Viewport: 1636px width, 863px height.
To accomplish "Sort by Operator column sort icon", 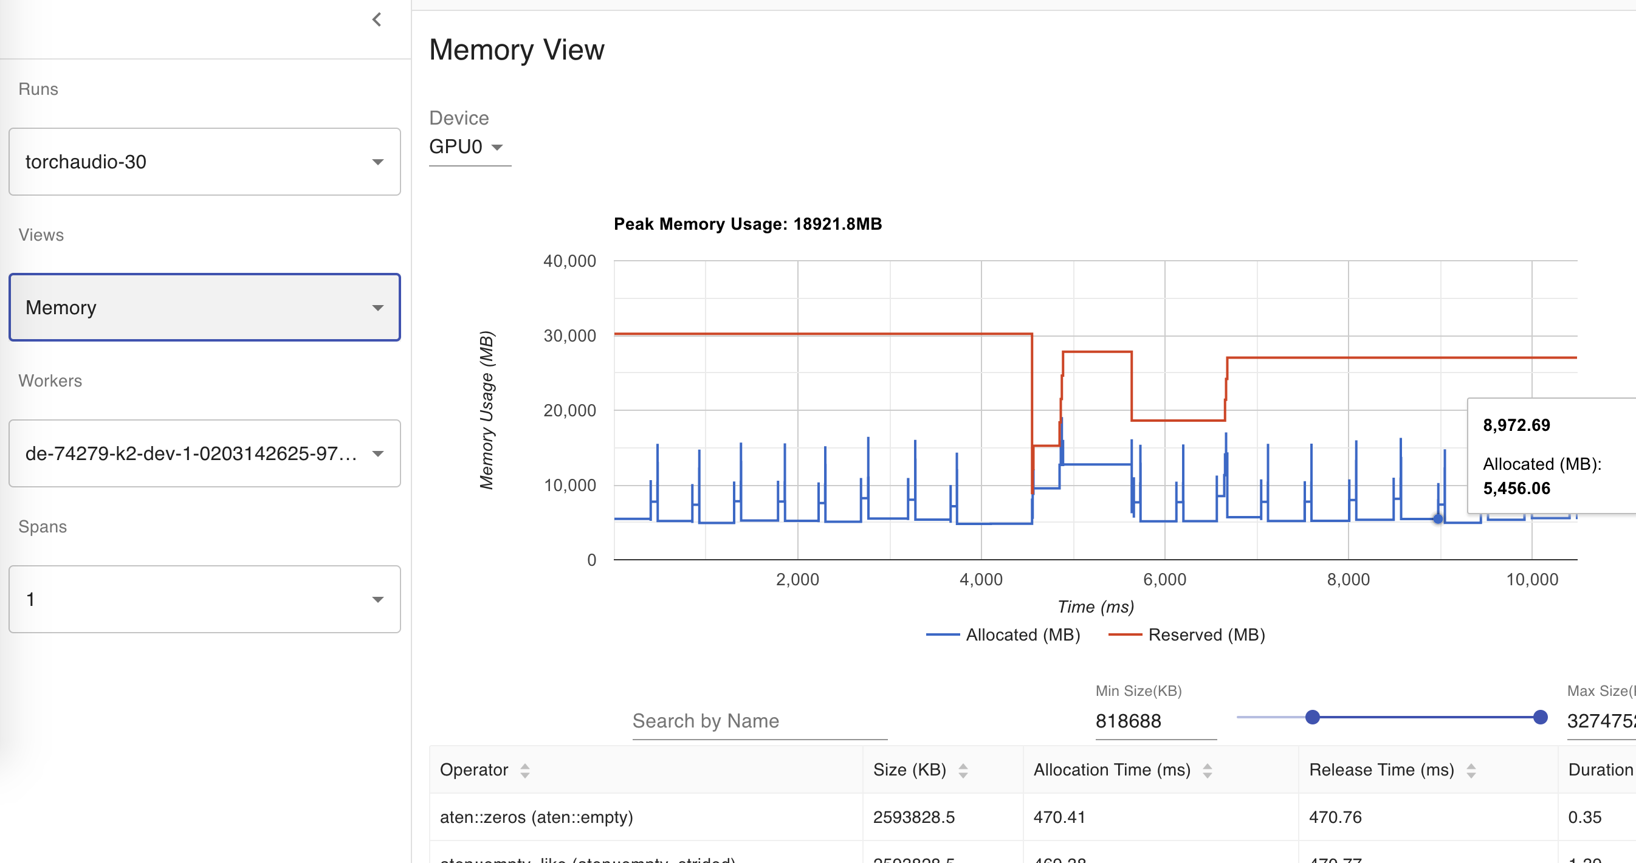I will click(x=524, y=770).
